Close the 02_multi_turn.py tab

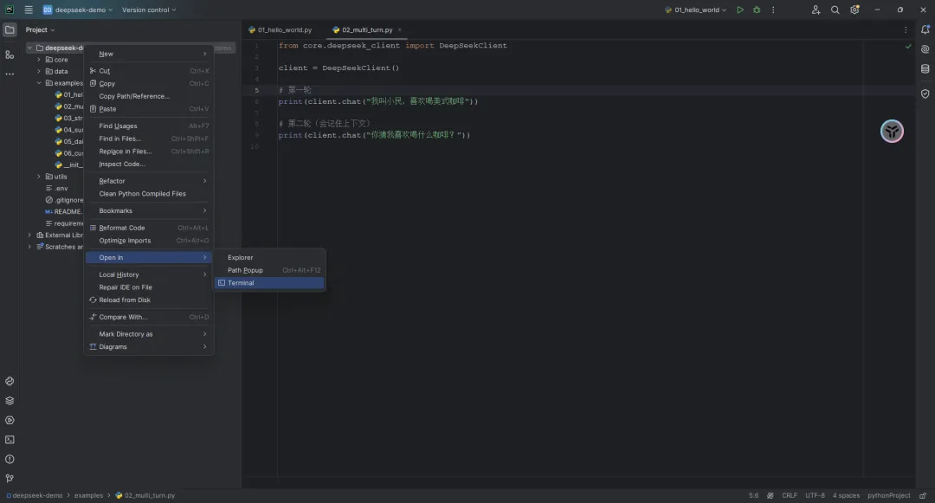(399, 29)
